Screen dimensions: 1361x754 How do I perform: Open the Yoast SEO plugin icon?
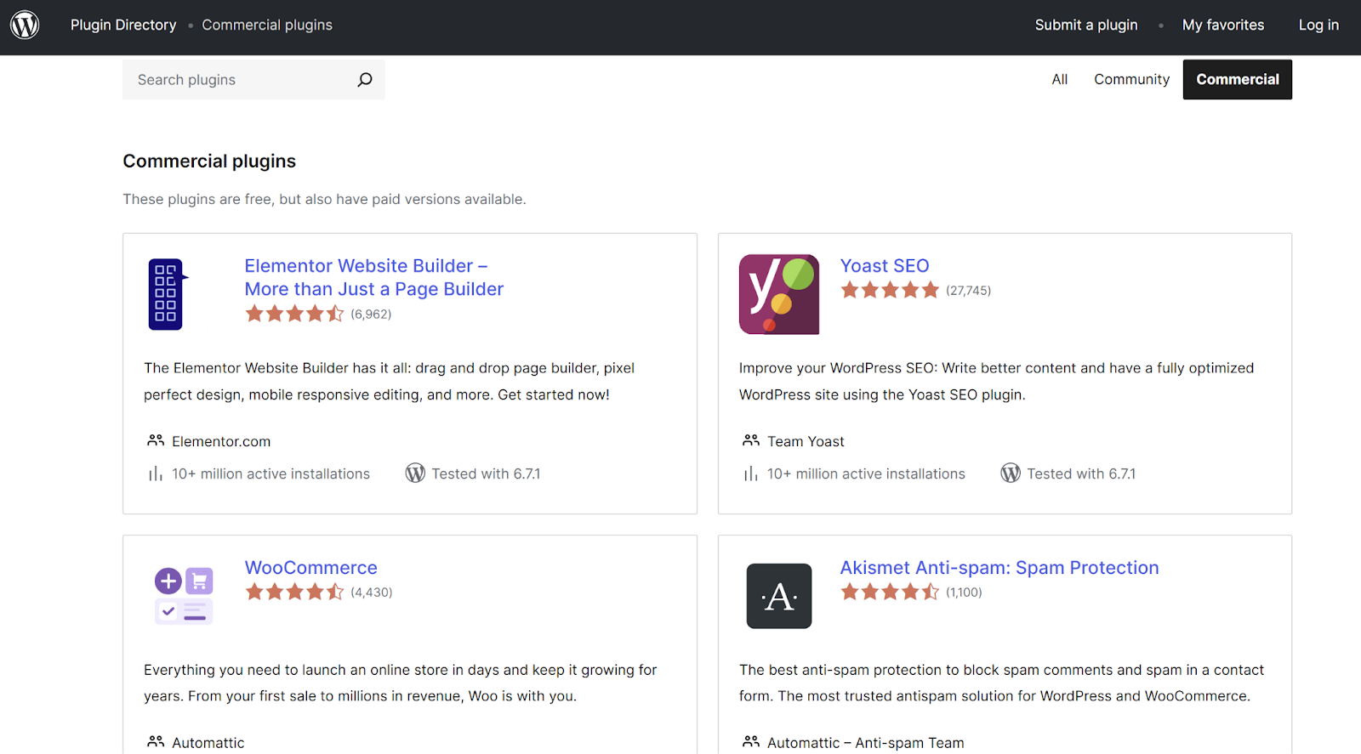point(778,294)
